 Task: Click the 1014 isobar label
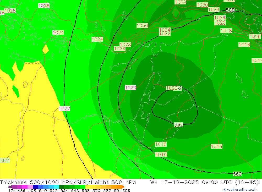pyautogui.click(x=257, y=61)
